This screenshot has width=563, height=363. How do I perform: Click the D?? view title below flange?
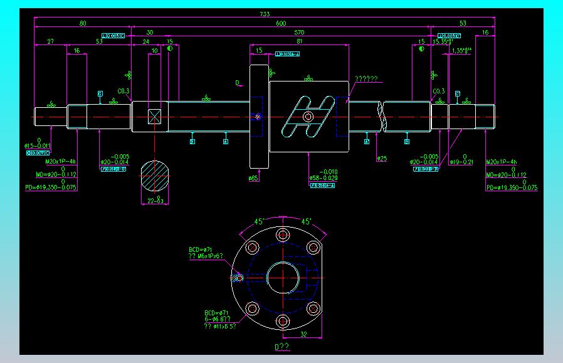(x=282, y=347)
